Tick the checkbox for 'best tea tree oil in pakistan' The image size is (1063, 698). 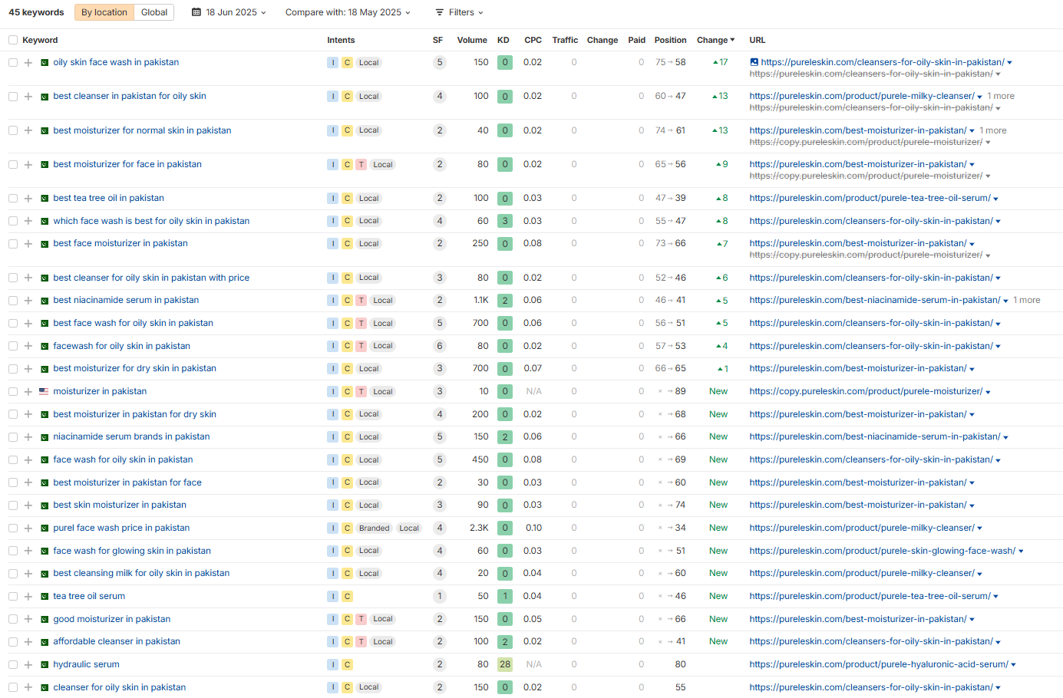[x=13, y=199]
